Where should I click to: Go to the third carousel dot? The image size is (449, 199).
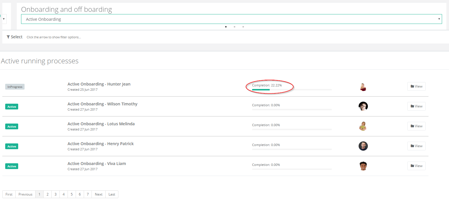tap(243, 27)
